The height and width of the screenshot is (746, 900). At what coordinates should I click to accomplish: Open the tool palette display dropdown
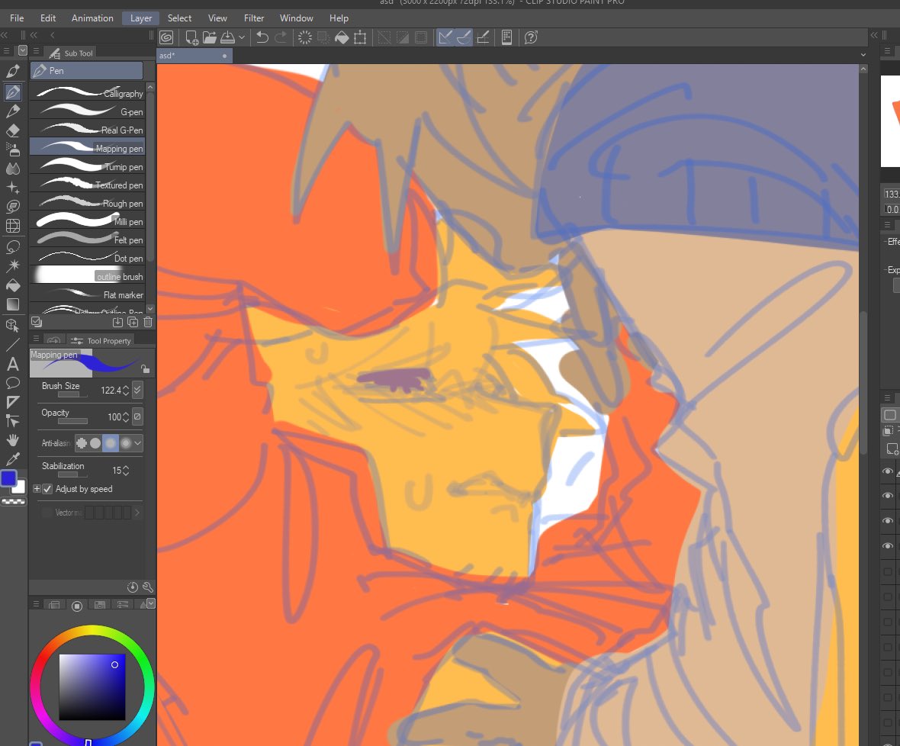tap(22, 50)
